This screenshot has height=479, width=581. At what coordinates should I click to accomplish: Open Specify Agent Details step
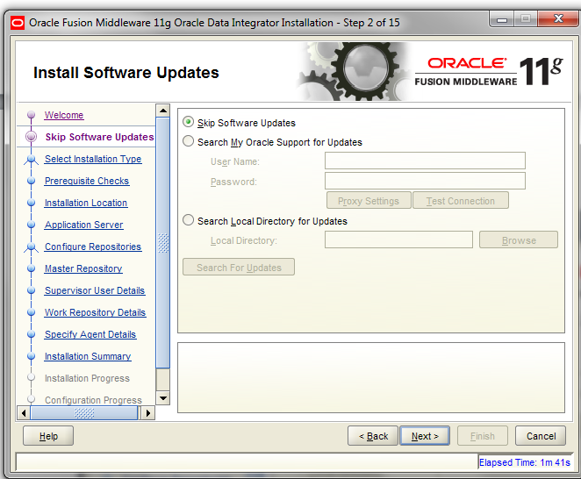[90, 333]
